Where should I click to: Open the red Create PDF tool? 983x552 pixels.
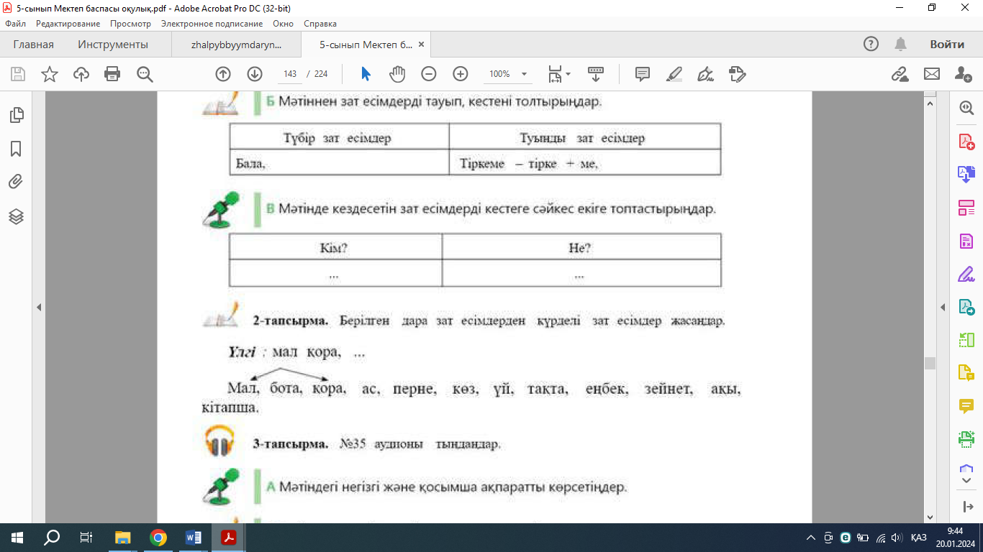point(966,142)
